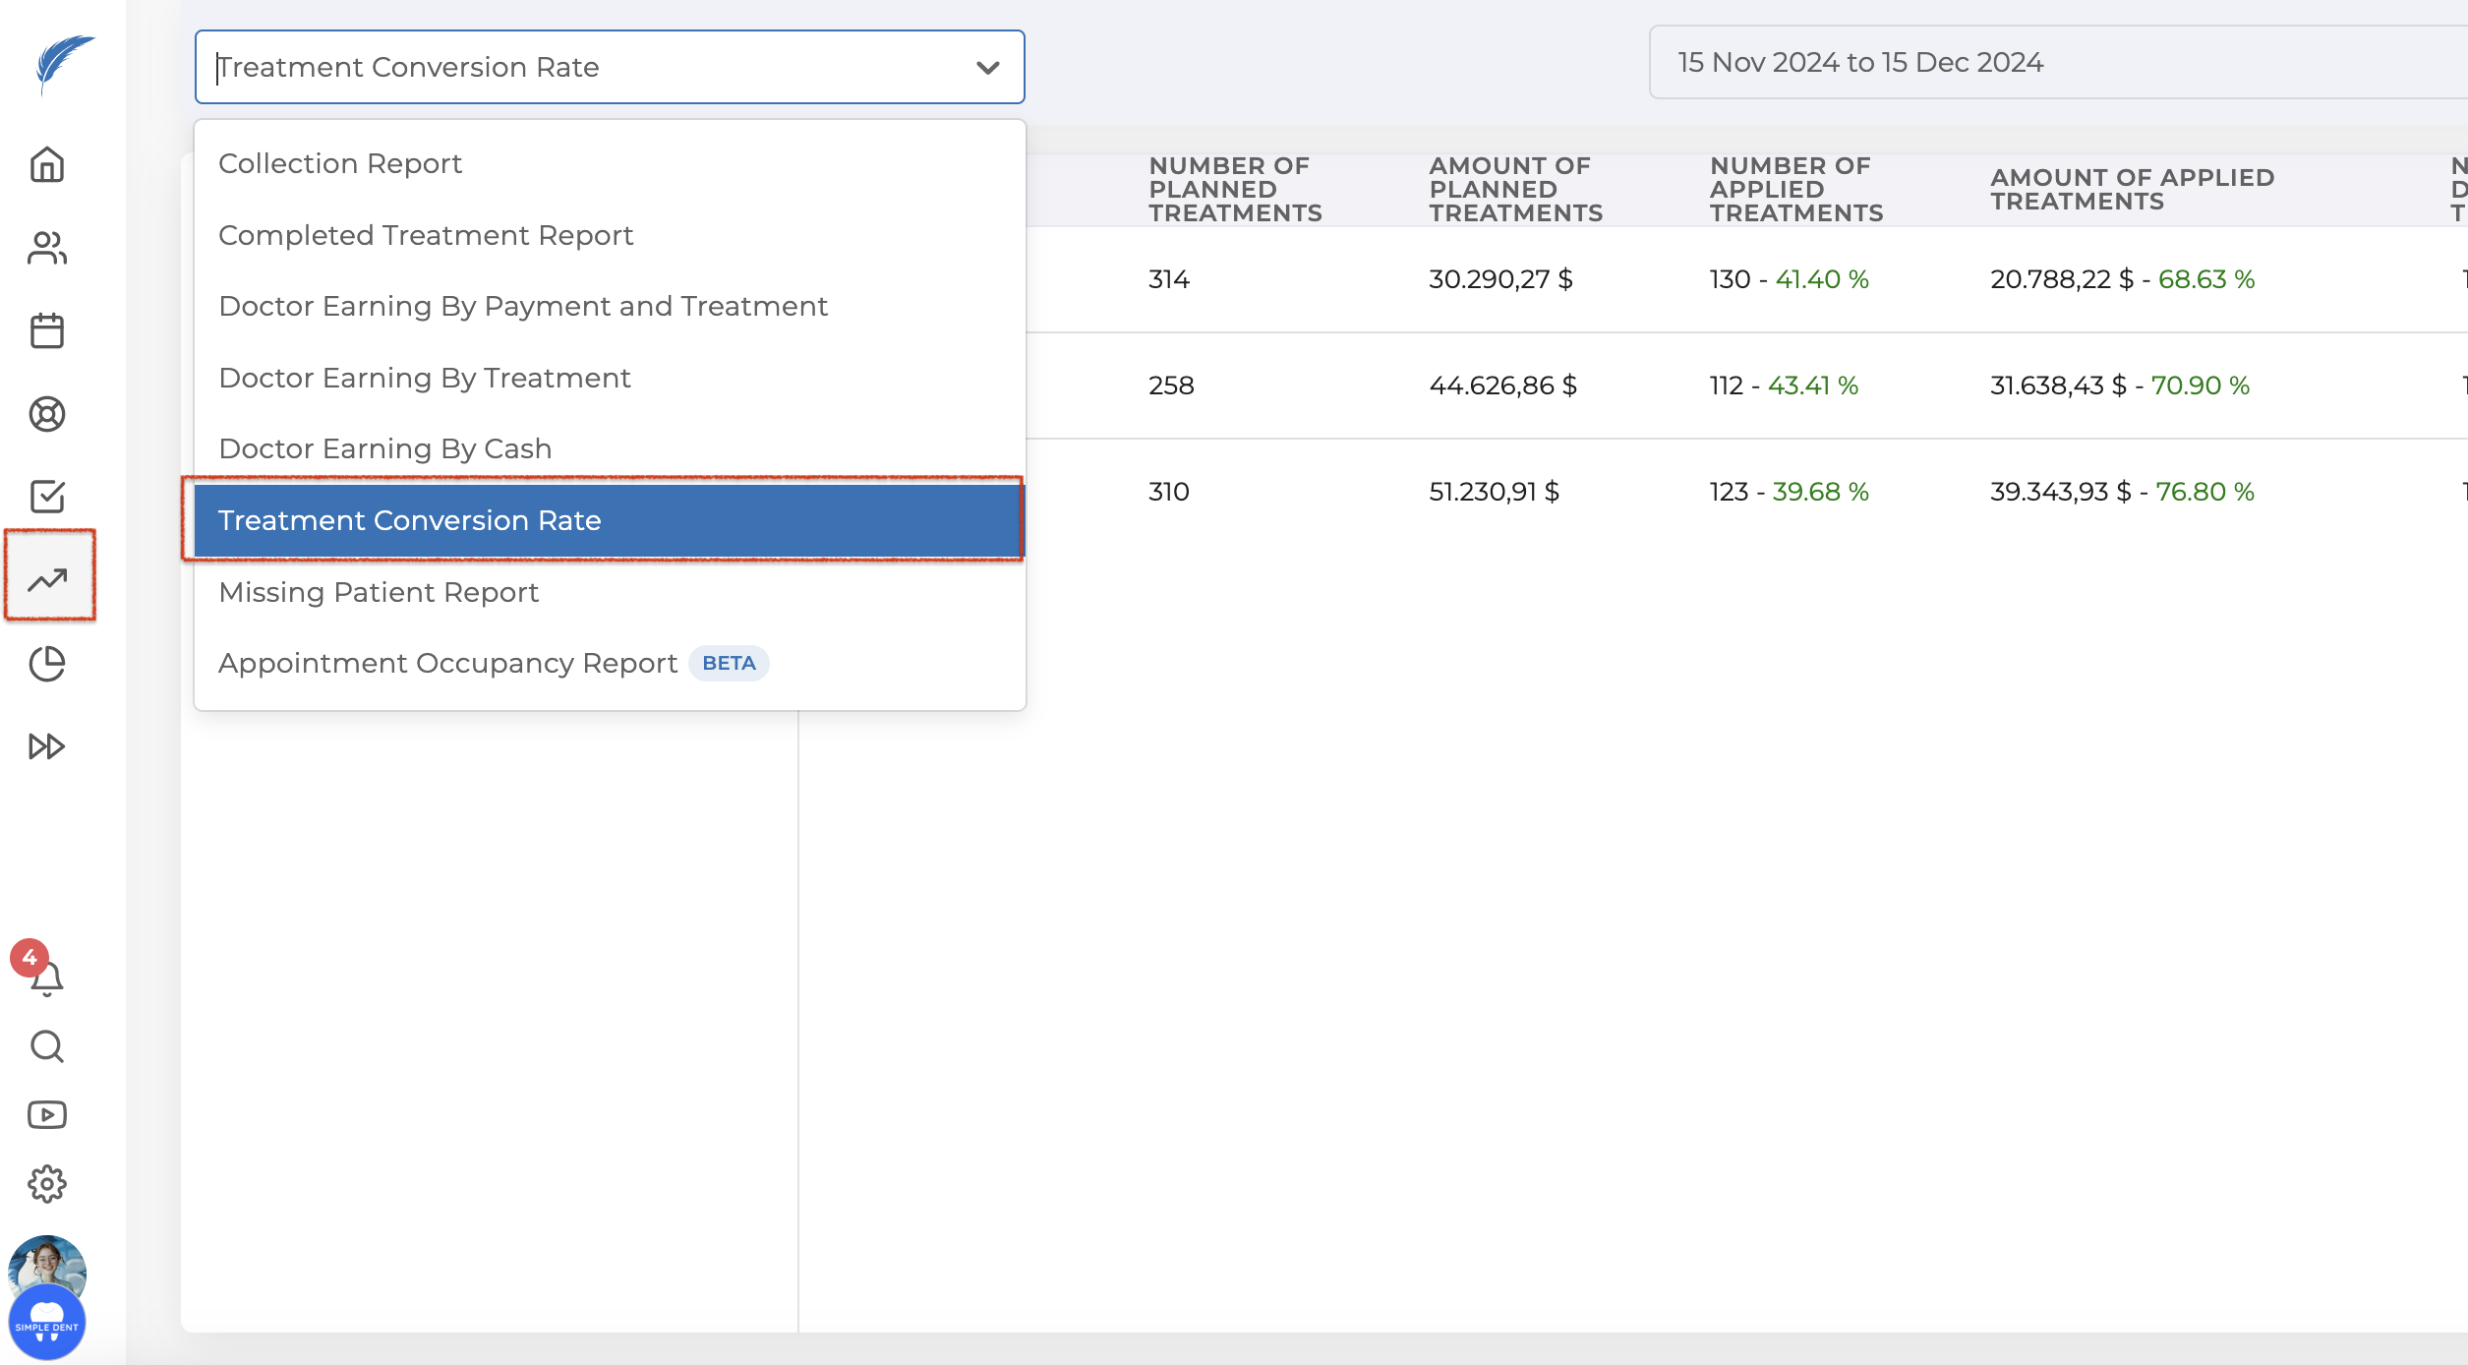The height and width of the screenshot is (1365, 2468).
Task: Open the pie chart statistics icon
Action: coord(46,664)
